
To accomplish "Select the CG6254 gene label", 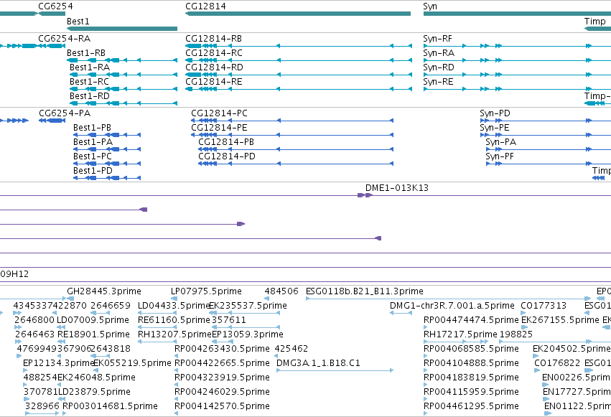I will pos(55,6).
